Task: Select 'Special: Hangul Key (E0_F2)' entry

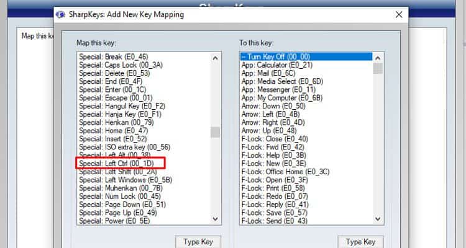Action: [122, 106]
